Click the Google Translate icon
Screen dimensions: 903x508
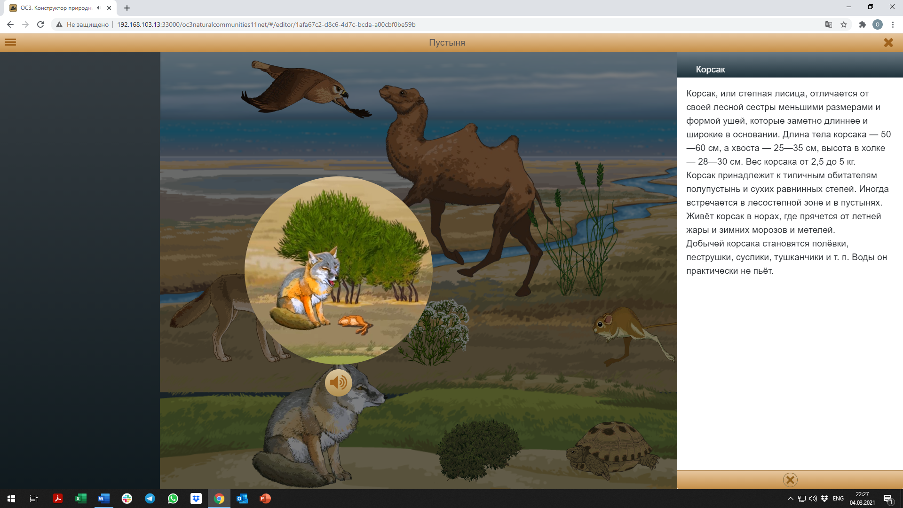829,24
